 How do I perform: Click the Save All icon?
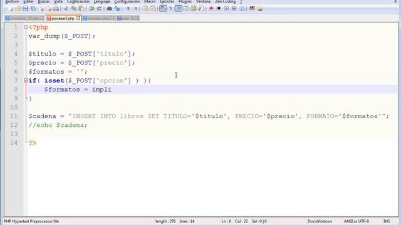pyautogui.click(x=33, y=9)
